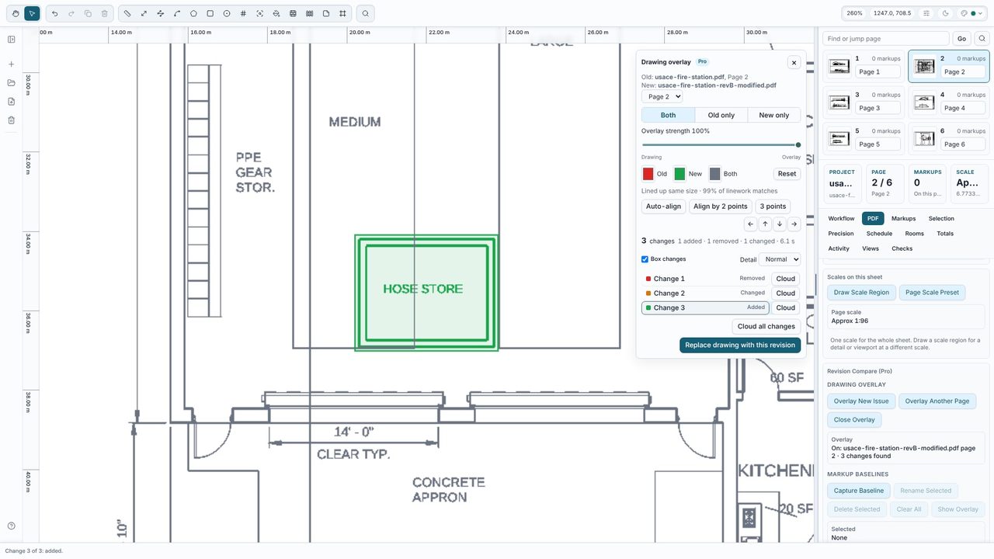Click Replace drawing with this revision
This screenshot has height=559, width=994.
pos(740,345)
